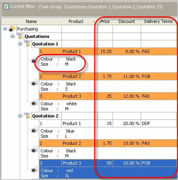Select the Quotation 1 Product 2 row

click(x=108, y=76)
